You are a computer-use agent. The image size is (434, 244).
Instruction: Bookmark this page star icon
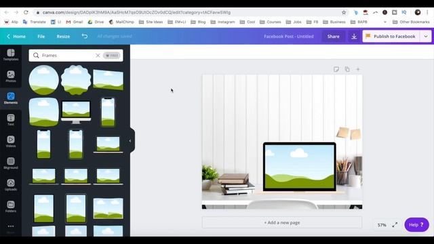point(344,12)
